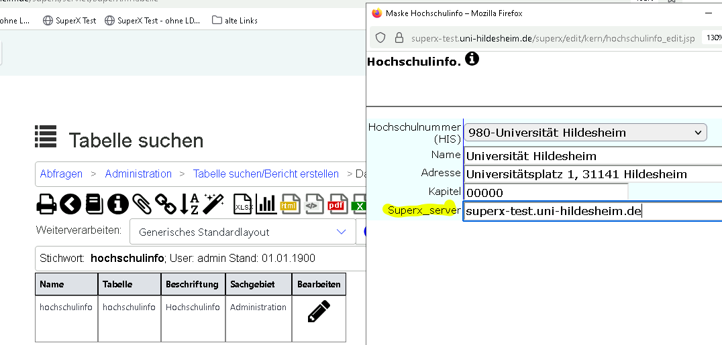Click into the Kapitel field showing 00000

click(546, 192)
